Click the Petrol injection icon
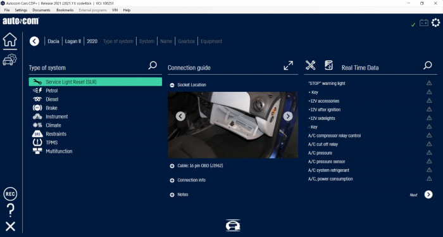 [x=37, y=91]
